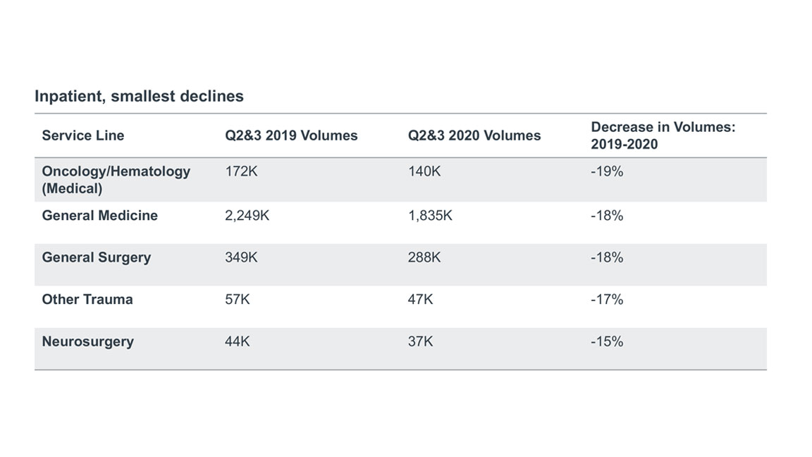Click the "Q2&3 2020 Volumes" column header
This screenshot has height=457, width=812.
click(x=474, y=135)
